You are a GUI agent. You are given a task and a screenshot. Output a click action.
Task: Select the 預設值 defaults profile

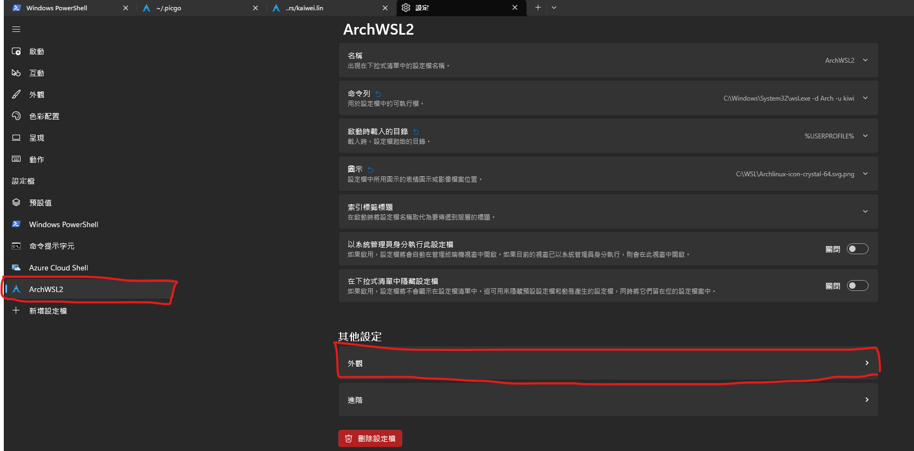pyautogui.click(x=89, y=203)
